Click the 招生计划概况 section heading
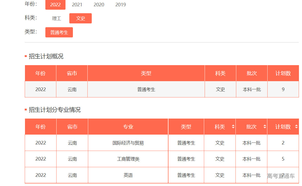The image size is (302, 186). tap(46, 56)
